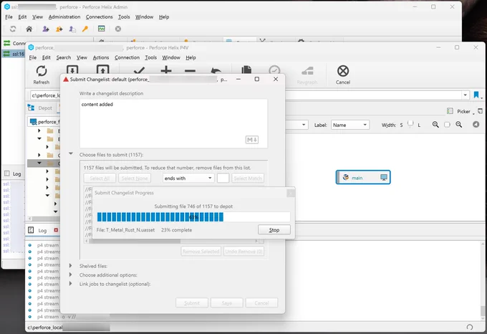Click the minus (mark for delete) toolbar icon
This screenshot has height=334, width=487.
point(190,71)
